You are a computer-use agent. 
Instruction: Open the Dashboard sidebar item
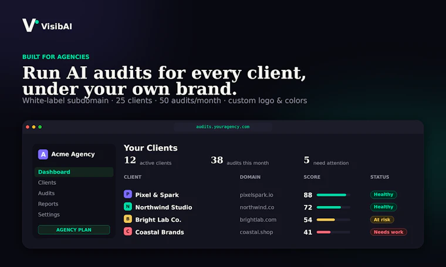74,172
